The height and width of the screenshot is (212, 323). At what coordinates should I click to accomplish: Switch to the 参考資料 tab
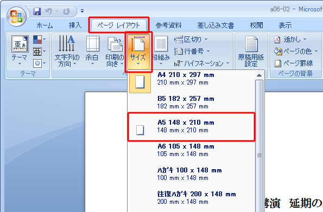coord(168,25)
